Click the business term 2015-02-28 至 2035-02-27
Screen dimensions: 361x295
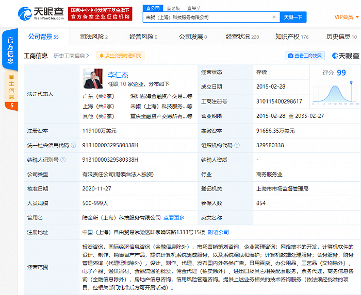coord(290,116)
